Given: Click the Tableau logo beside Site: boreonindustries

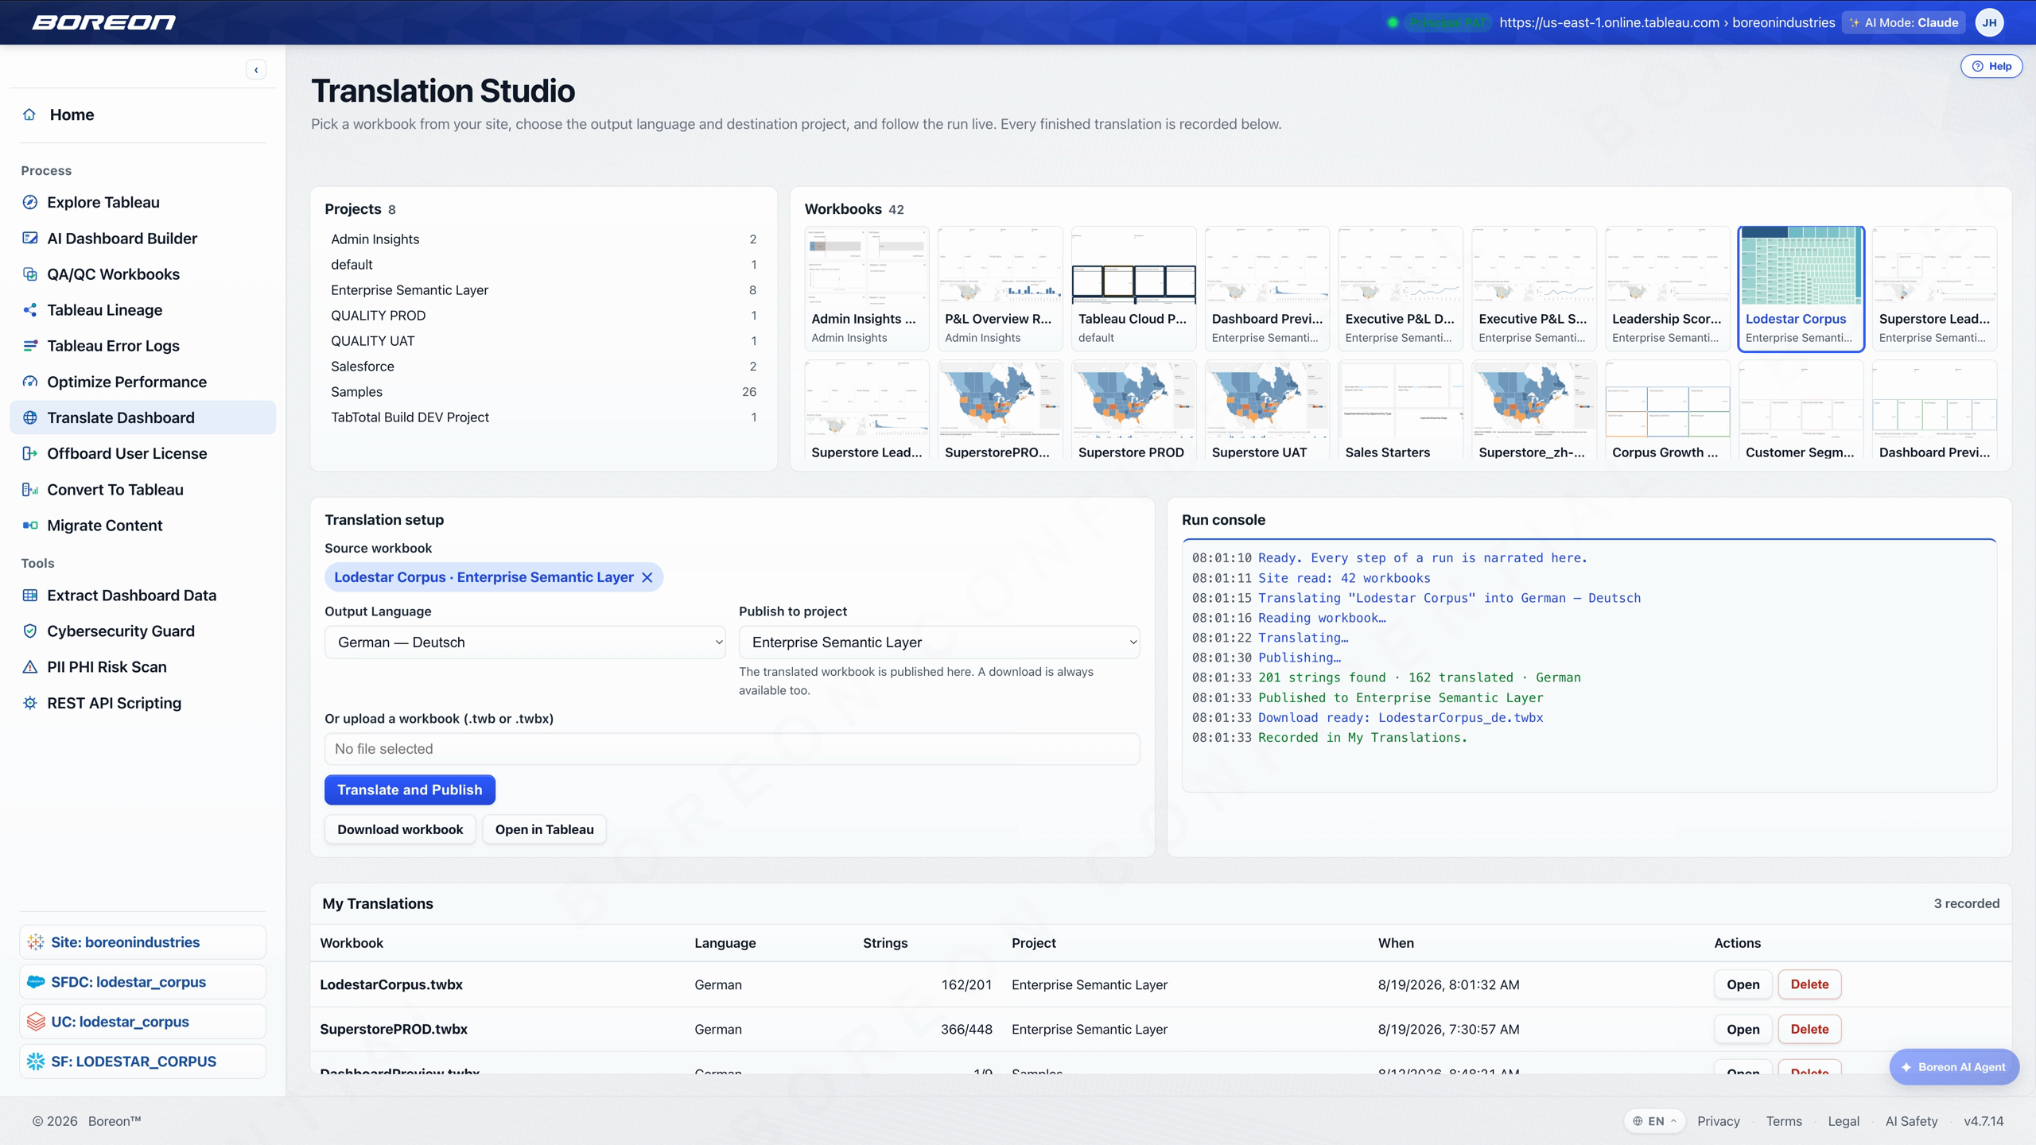Looking at the screenshot, I should (36, 942).
